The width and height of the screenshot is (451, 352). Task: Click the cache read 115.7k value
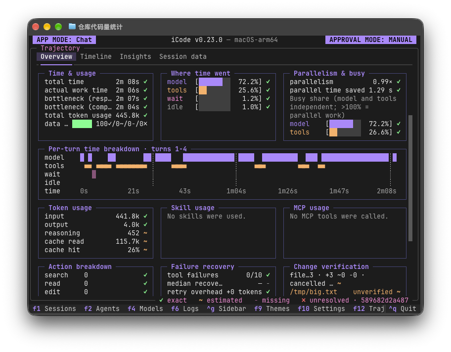coord(128,242)
